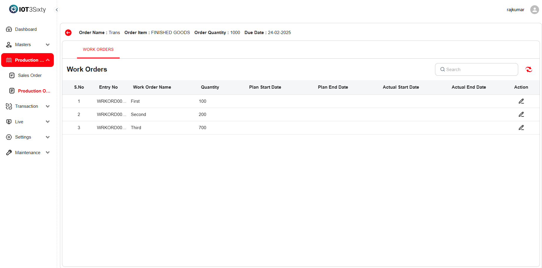Image resolution: width=542 pixels, height=268 pixels.
Task: Open Production Order submenu item
Action: (34, 91)
